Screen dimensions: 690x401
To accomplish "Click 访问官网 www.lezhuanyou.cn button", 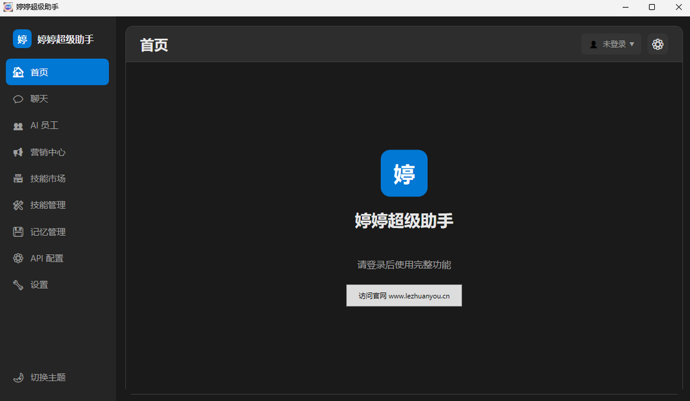I will pos(404,296).
